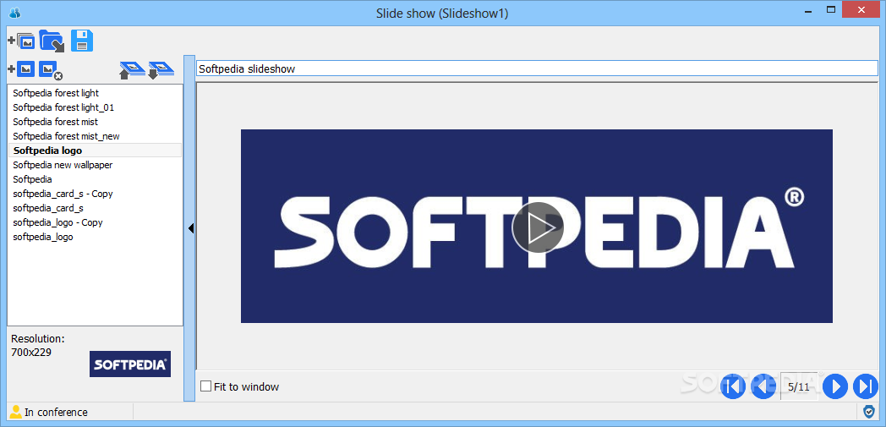Click the 5/11 slide counter field
This screenshot has height=427, width=886.
tap(799, 386)
